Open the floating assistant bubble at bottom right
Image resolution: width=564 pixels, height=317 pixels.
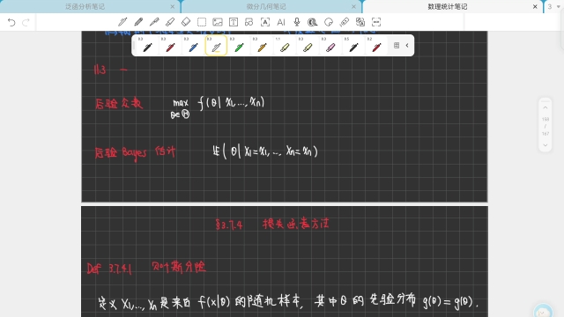point(543,311)
